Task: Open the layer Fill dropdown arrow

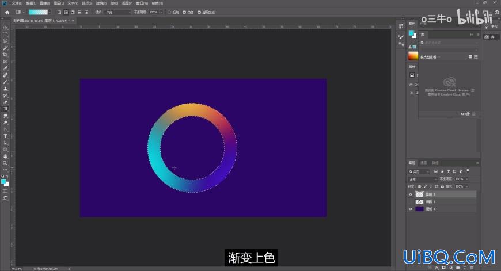Action: tap(467, 186)
